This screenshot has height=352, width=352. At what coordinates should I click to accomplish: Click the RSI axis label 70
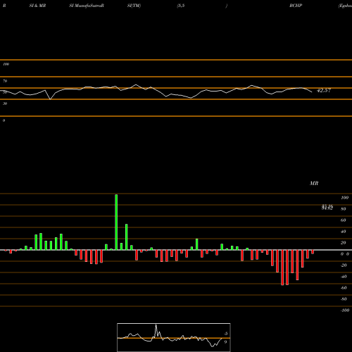(5, 81)
